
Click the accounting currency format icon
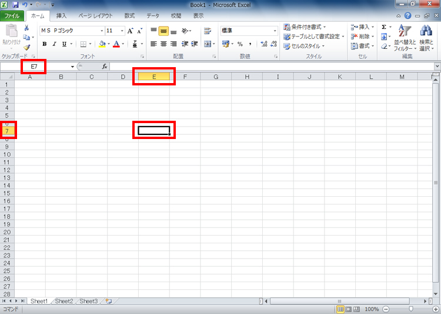(226, 44)
